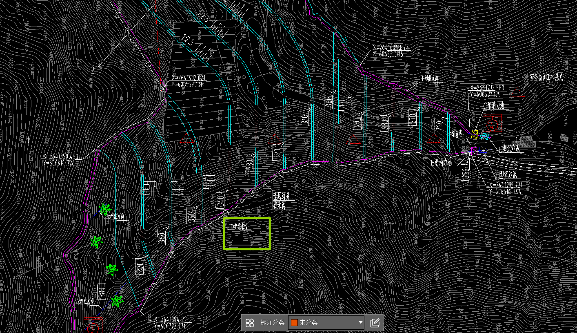Viewport: 577px width, 333px height.
Task: Open the annotation category grid icon
Action: (x=250, y=323)
